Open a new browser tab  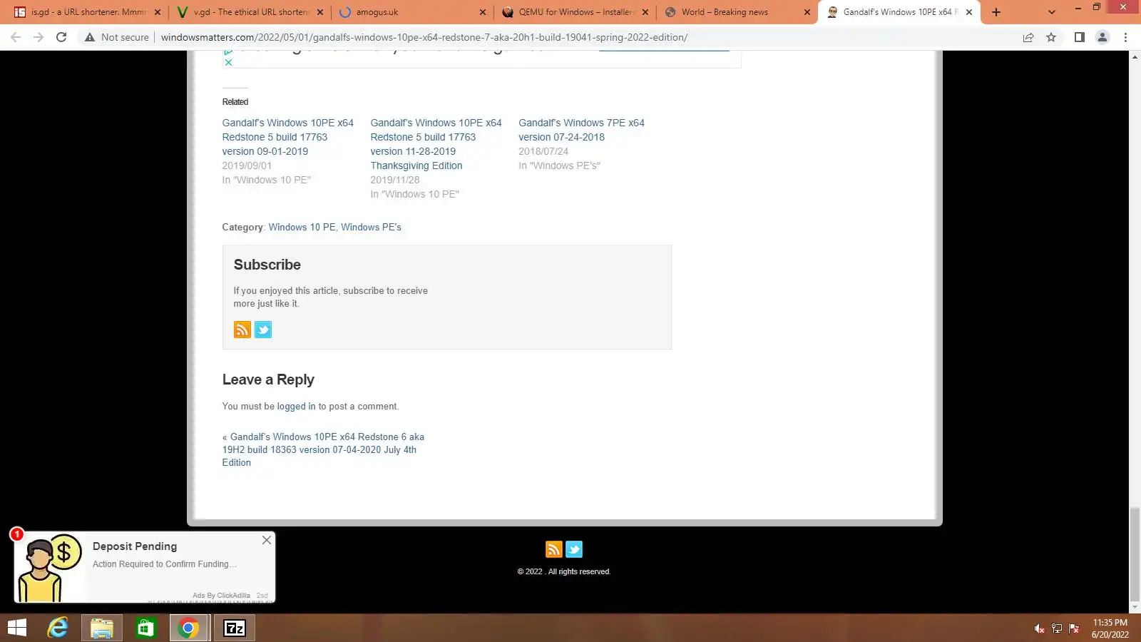pos(996,12)
